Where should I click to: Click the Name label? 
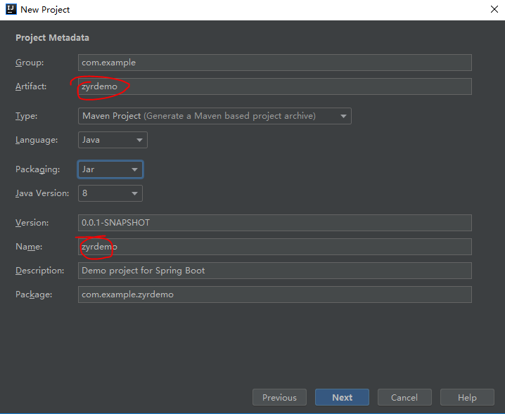click(x=29, y=247)
